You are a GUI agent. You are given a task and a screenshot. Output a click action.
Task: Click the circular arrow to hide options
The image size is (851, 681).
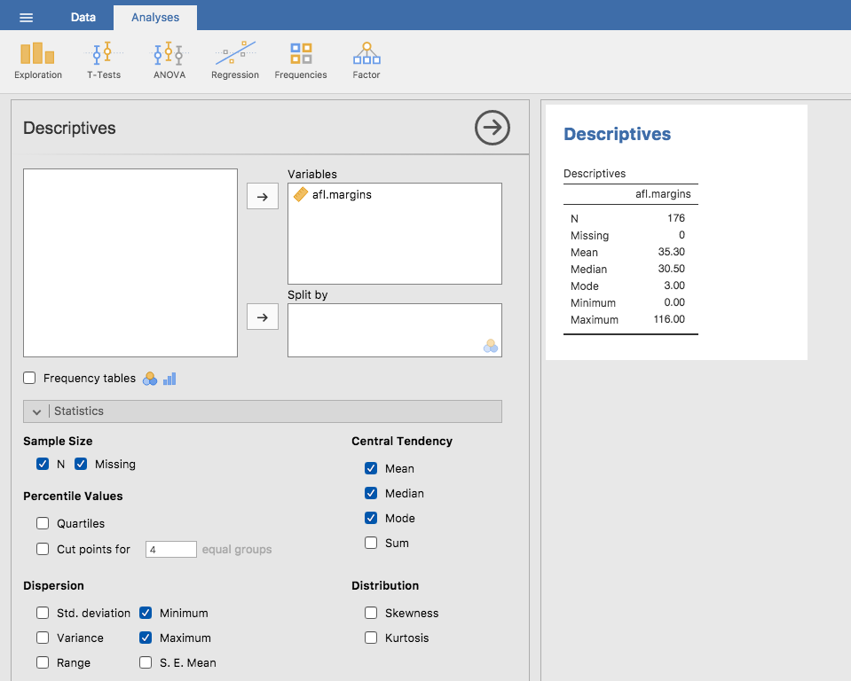[x=492, y=128]
